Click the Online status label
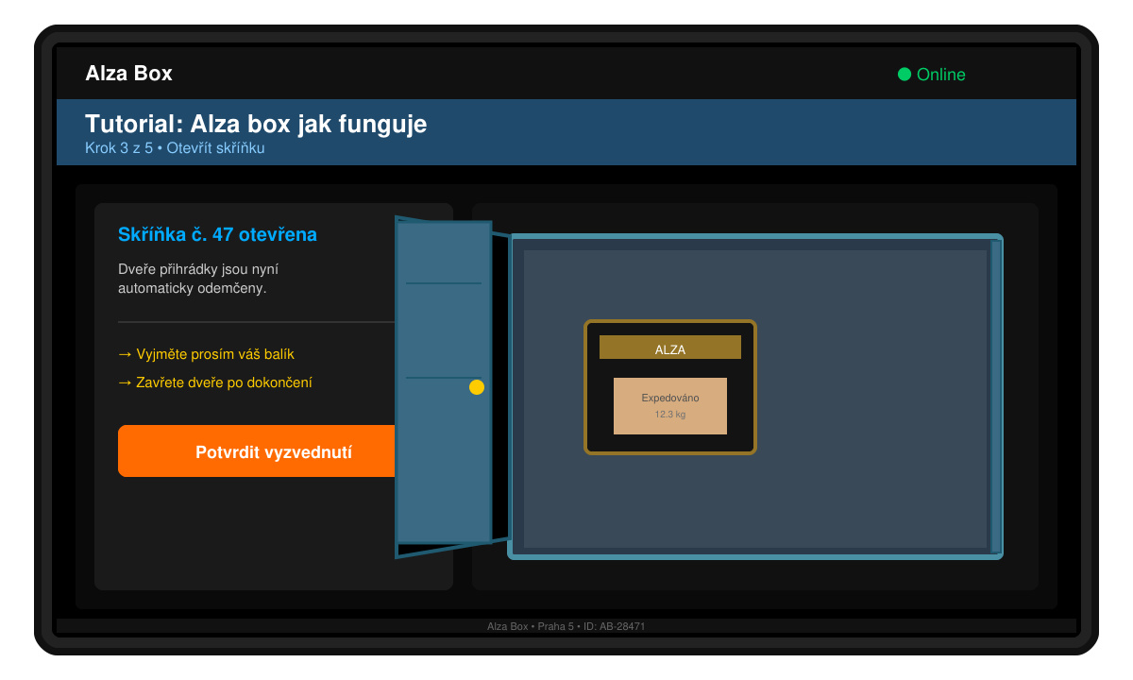This screenshot has height=680, width=1133. 941,75
